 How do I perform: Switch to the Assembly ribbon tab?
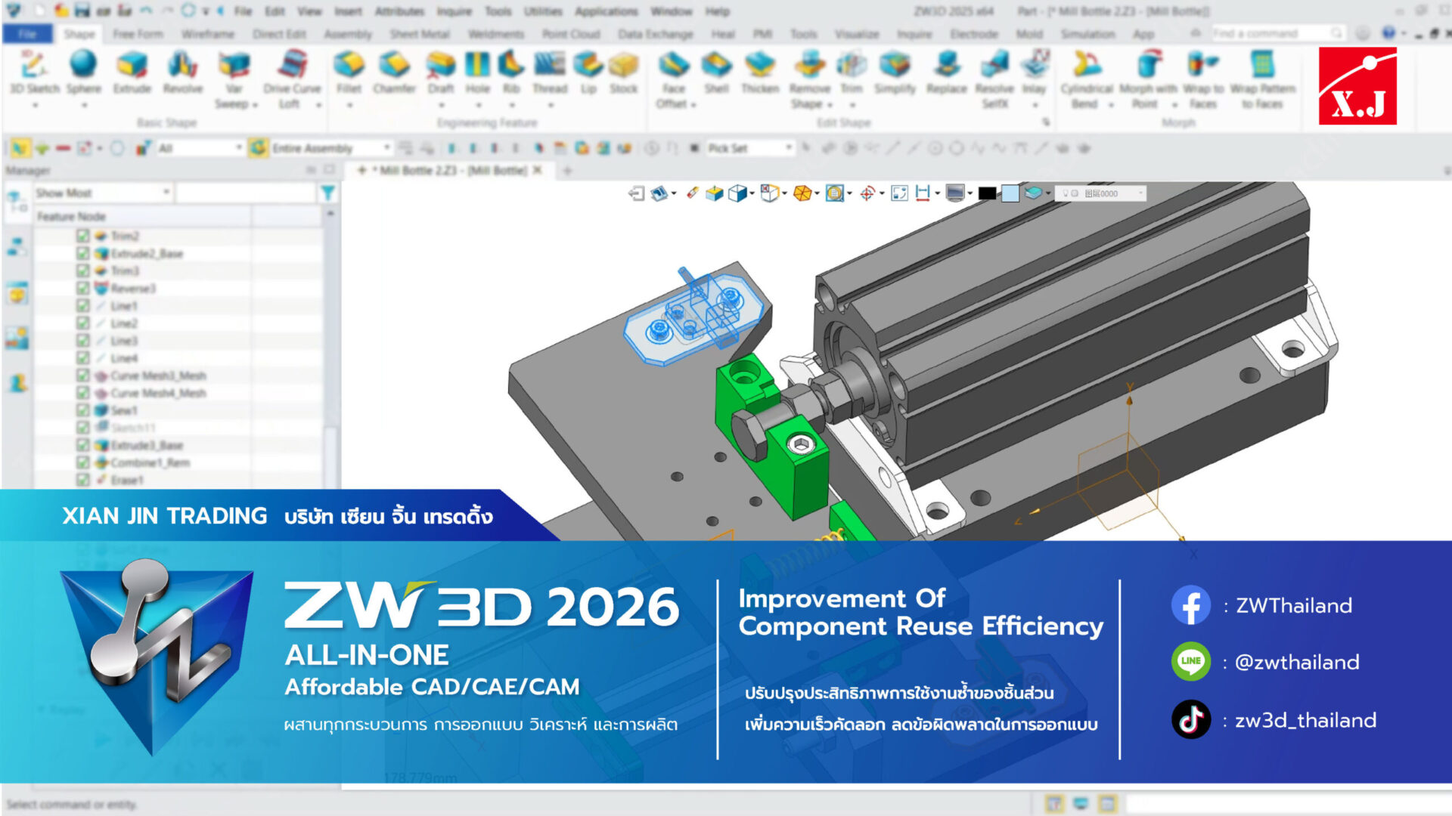click(x=347, y=34)
